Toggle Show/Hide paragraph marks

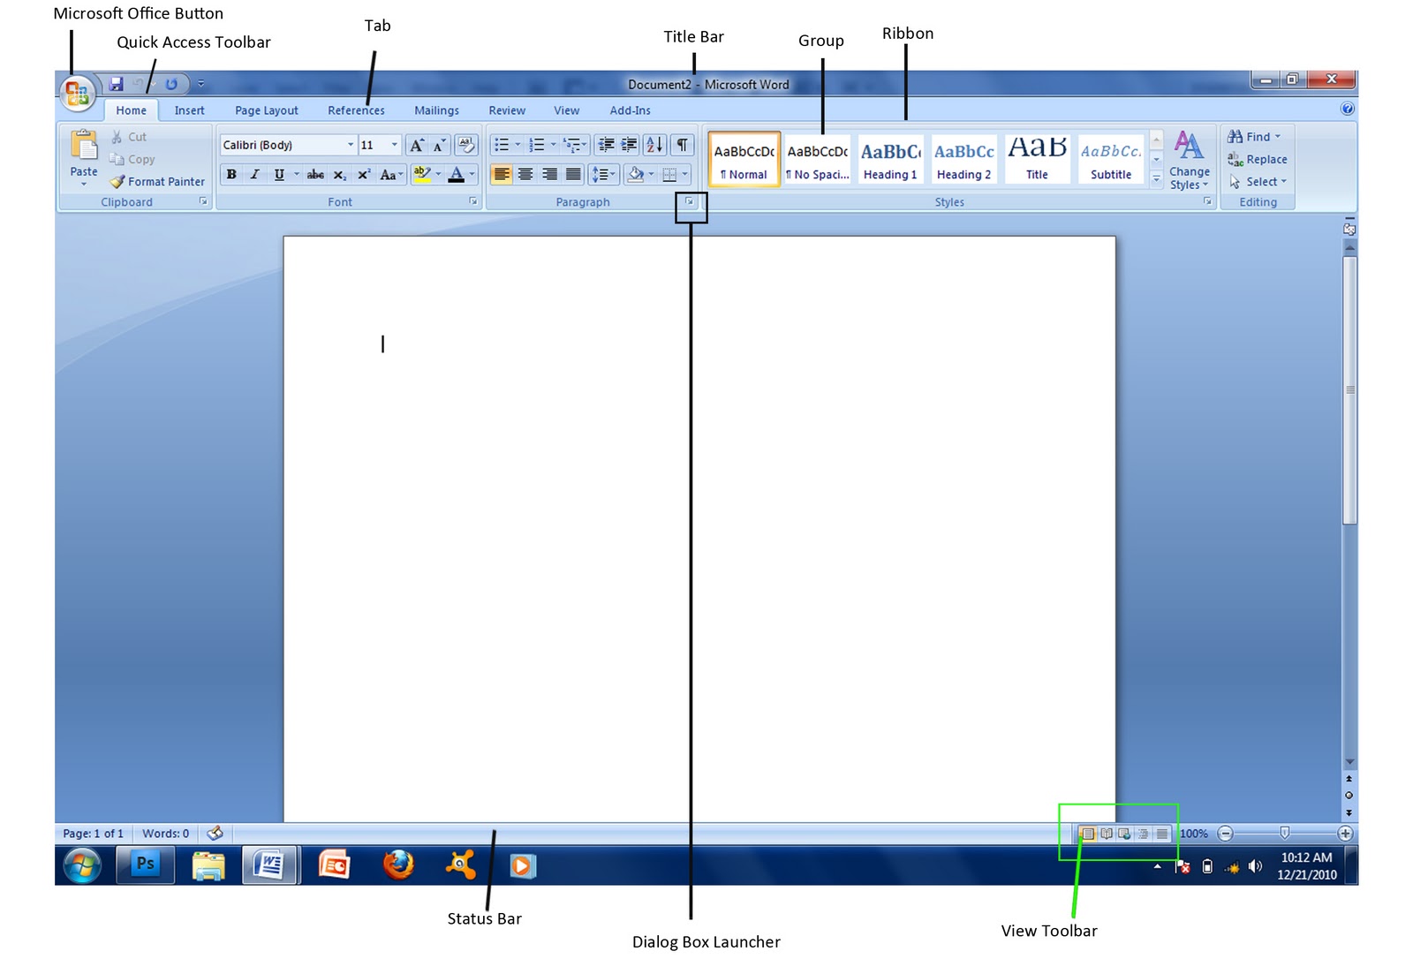(x=683, y=145)
